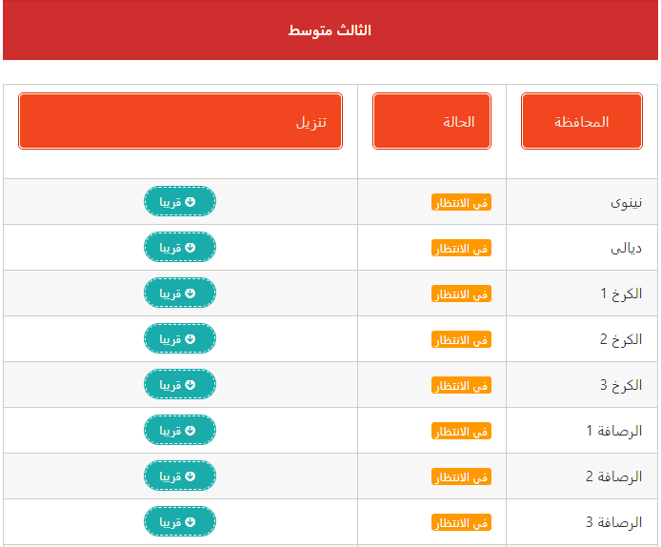The width and height of the screenshot is (661, 547).
Task: Click the في الانتظار badge in الكرخ 1 row
Action: point(461,294)
